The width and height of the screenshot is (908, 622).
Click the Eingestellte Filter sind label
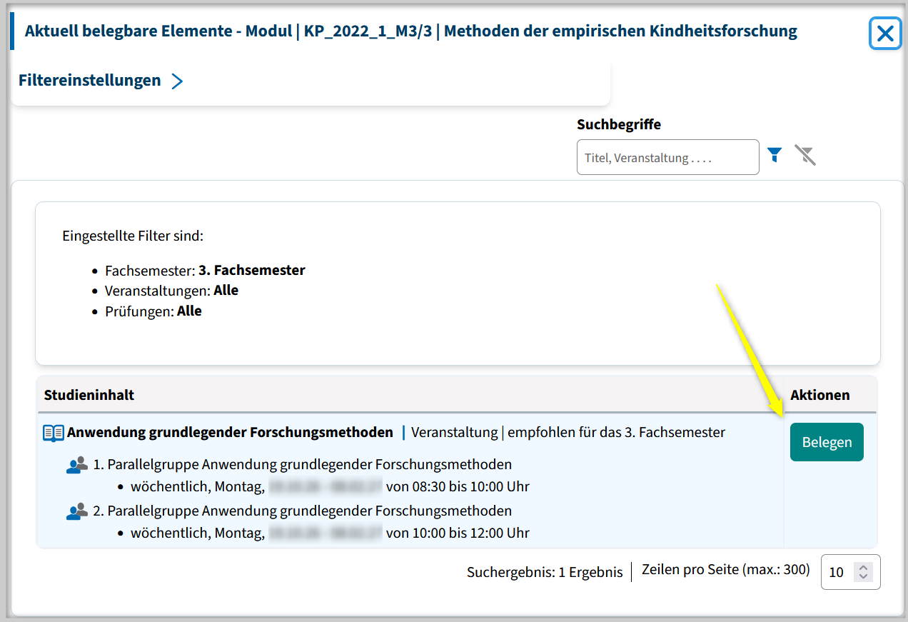click(133, 236)
